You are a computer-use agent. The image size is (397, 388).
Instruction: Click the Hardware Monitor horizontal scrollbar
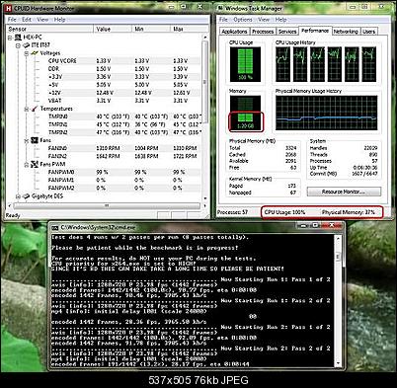pyautogui.click(x=107, y=205)
